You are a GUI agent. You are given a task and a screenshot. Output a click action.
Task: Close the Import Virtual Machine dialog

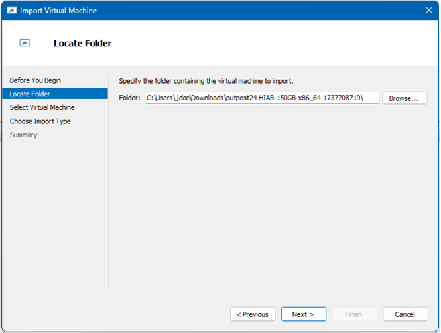[428, 10]
